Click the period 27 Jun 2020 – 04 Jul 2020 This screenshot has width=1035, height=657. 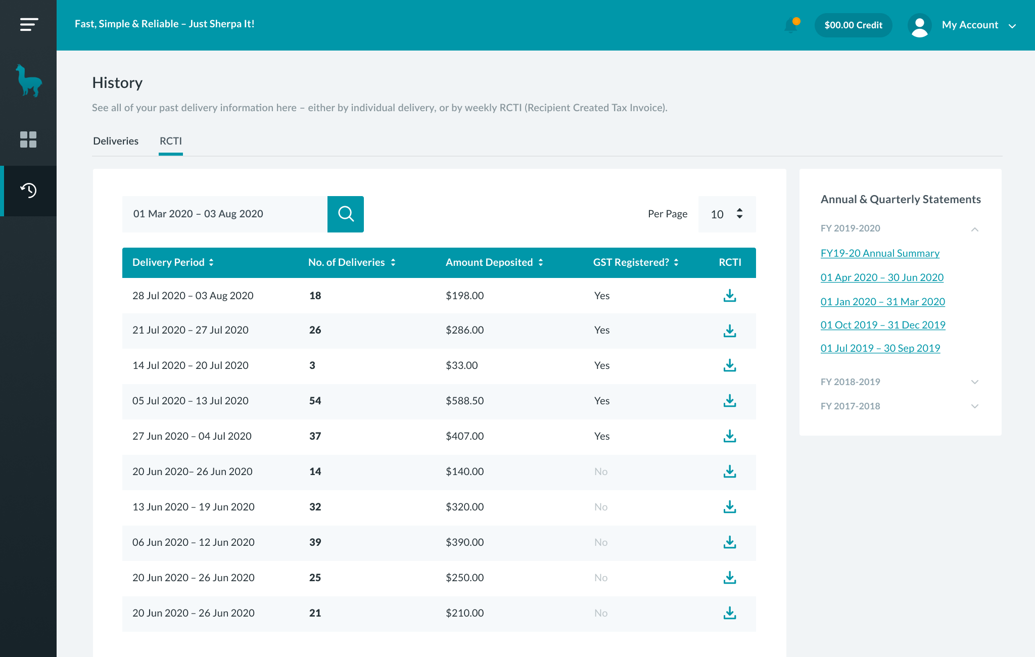pos(192,436)
